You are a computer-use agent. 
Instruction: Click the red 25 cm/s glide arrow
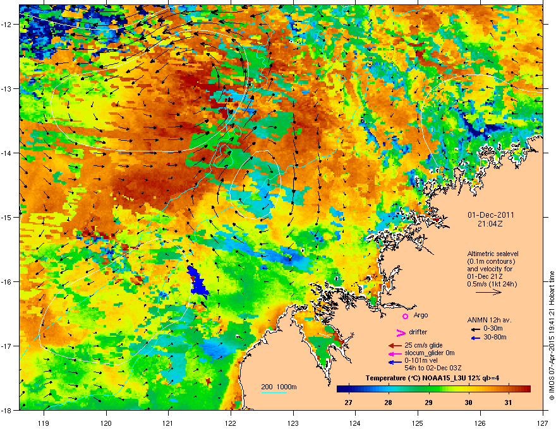point(395,346)
